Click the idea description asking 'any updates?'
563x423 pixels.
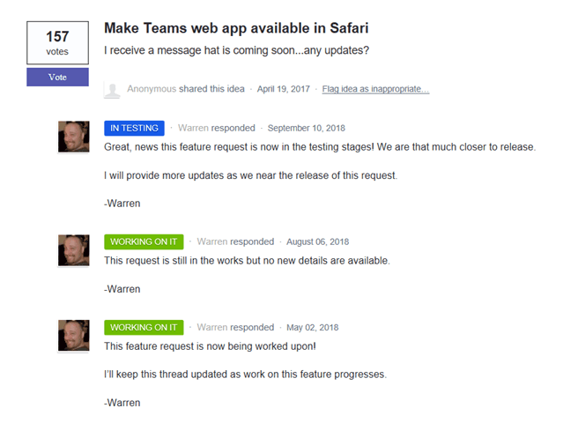point(236,50)
